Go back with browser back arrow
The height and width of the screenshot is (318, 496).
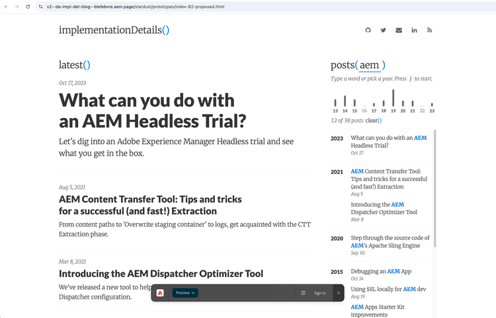point(6,7)
